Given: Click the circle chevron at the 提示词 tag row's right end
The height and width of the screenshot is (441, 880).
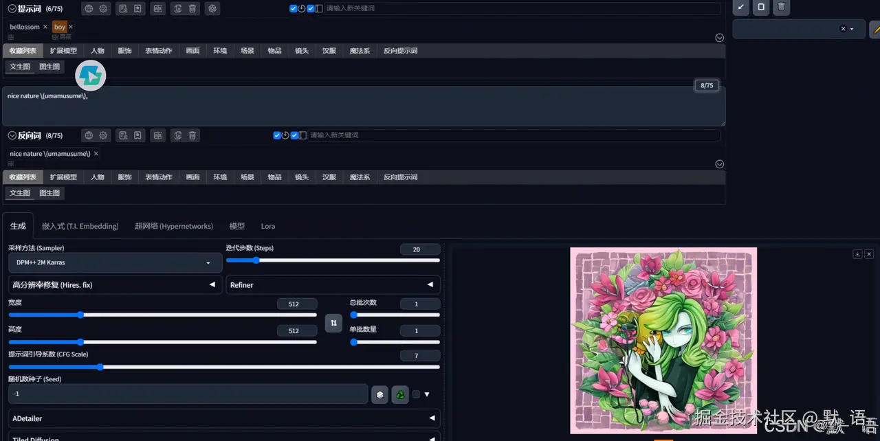Looking at the screenshot, I should tap(720, 38).
